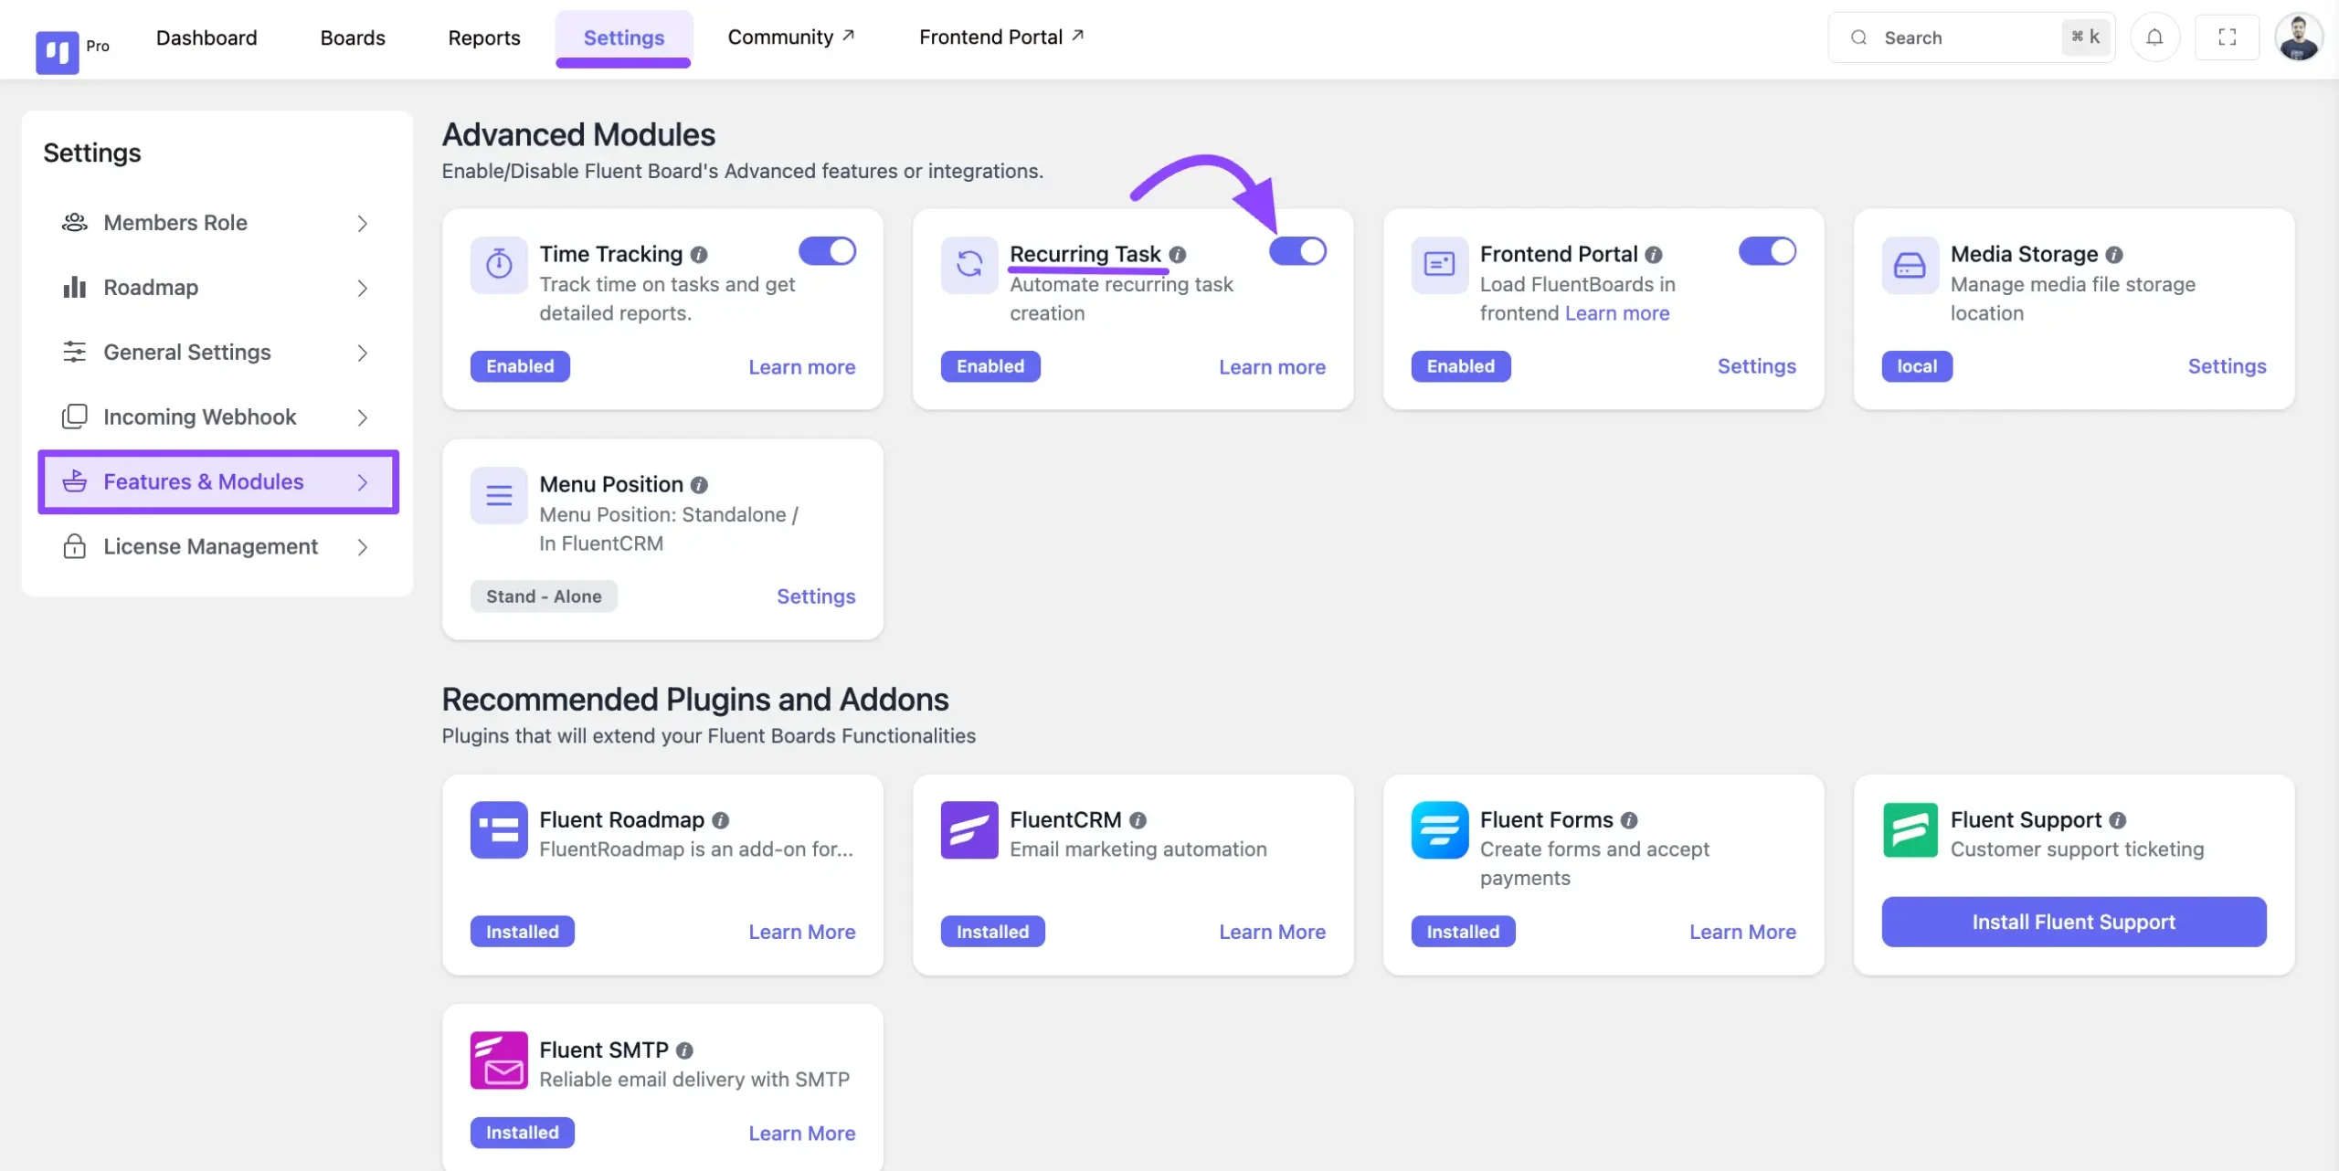
Task: Click the notification bell icon
Action: [2154, 37]
